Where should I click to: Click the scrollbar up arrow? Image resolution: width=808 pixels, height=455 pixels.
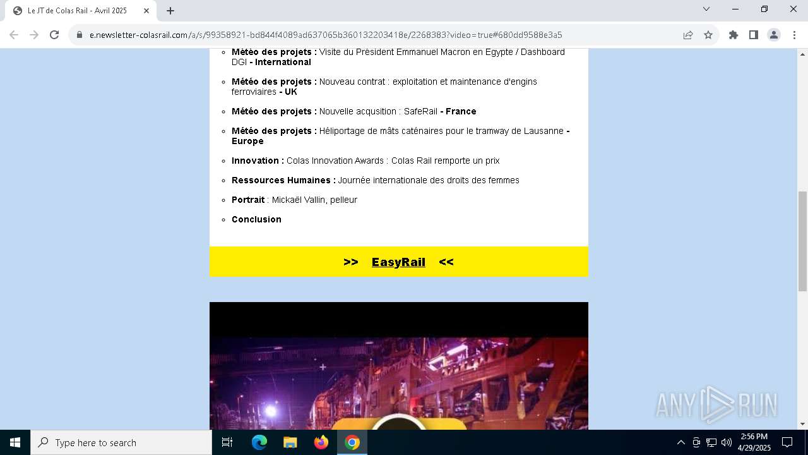pos(803,54)
